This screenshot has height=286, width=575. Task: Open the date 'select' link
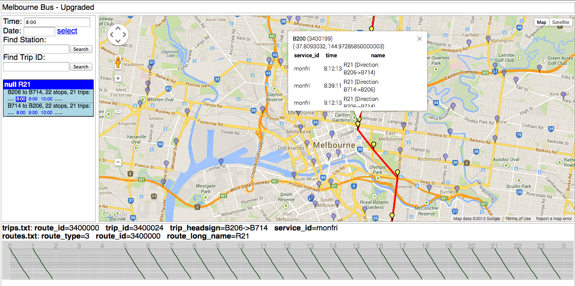[67, 31]
